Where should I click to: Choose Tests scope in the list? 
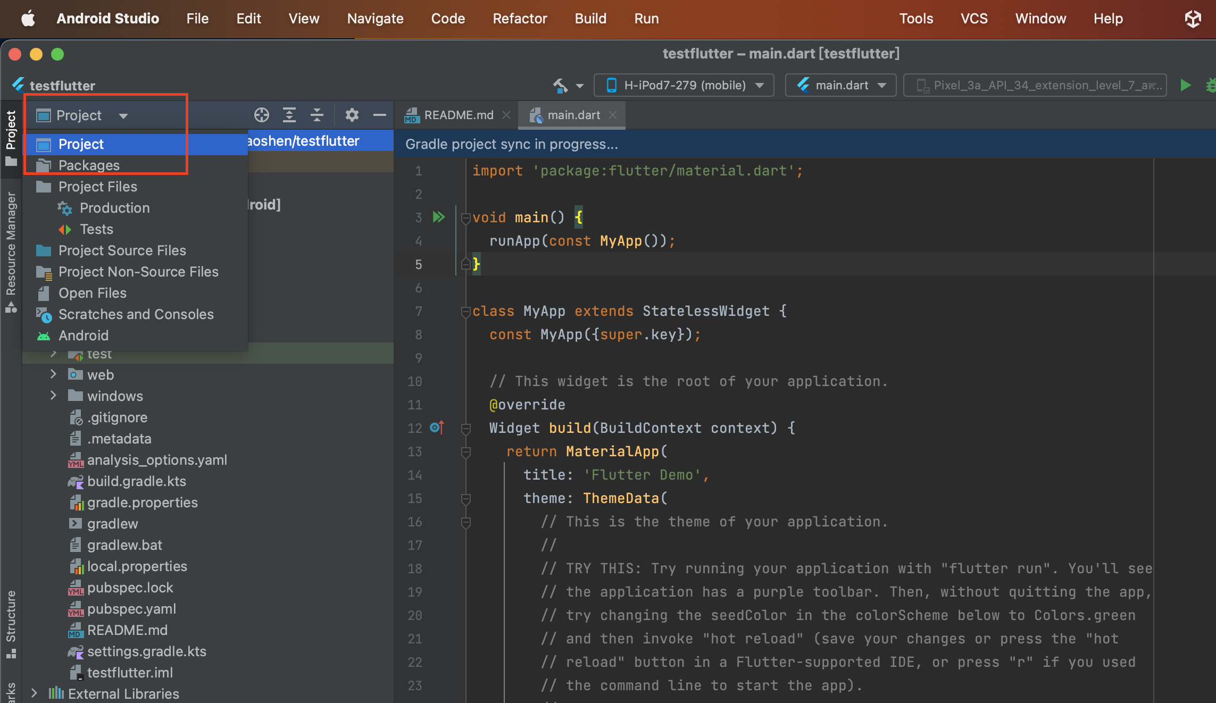(x=136, y=229)
